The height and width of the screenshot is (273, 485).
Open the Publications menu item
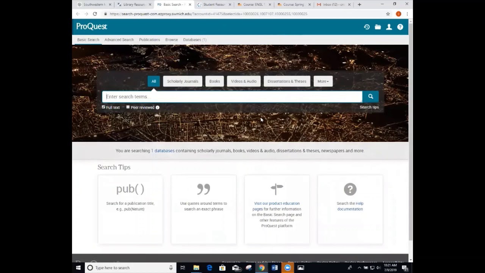point(149,40)
